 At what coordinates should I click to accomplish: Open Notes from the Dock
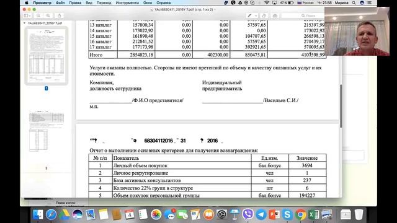pos(104,215)
